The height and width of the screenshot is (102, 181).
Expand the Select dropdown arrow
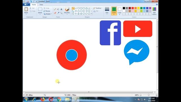pyautogui.click(x=40, y=14)
